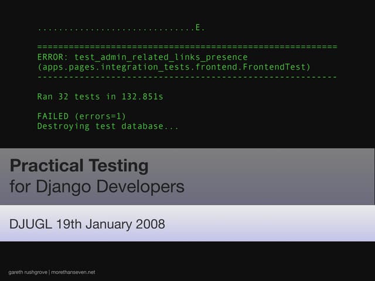The height and width of the screenshot is (281, 375).
Task: Click the 'Ran 32 tests in 132.851s' line
Action: [100, 97]
